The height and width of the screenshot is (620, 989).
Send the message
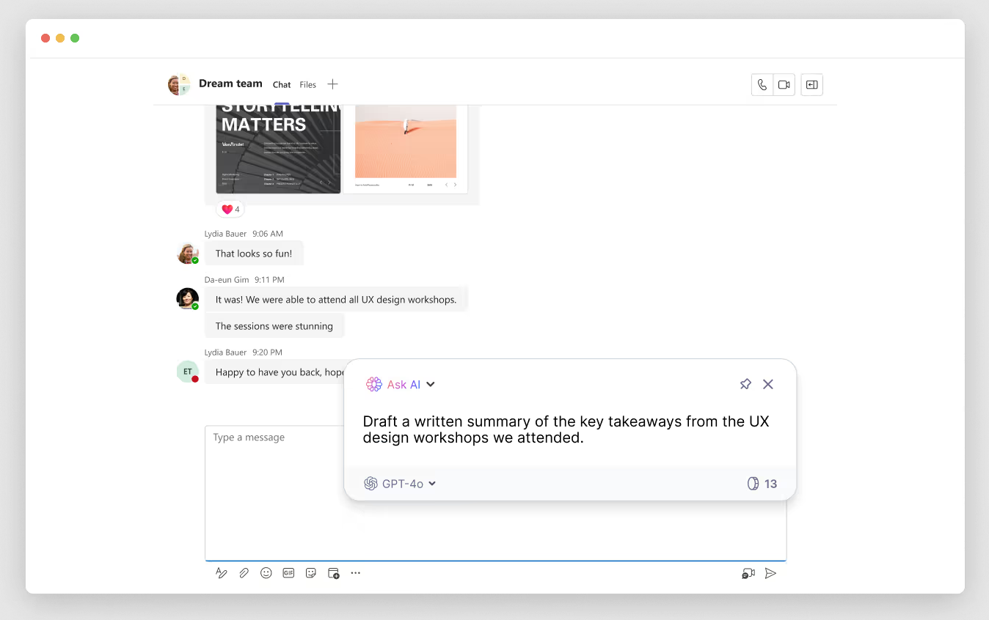pos(770,573)
